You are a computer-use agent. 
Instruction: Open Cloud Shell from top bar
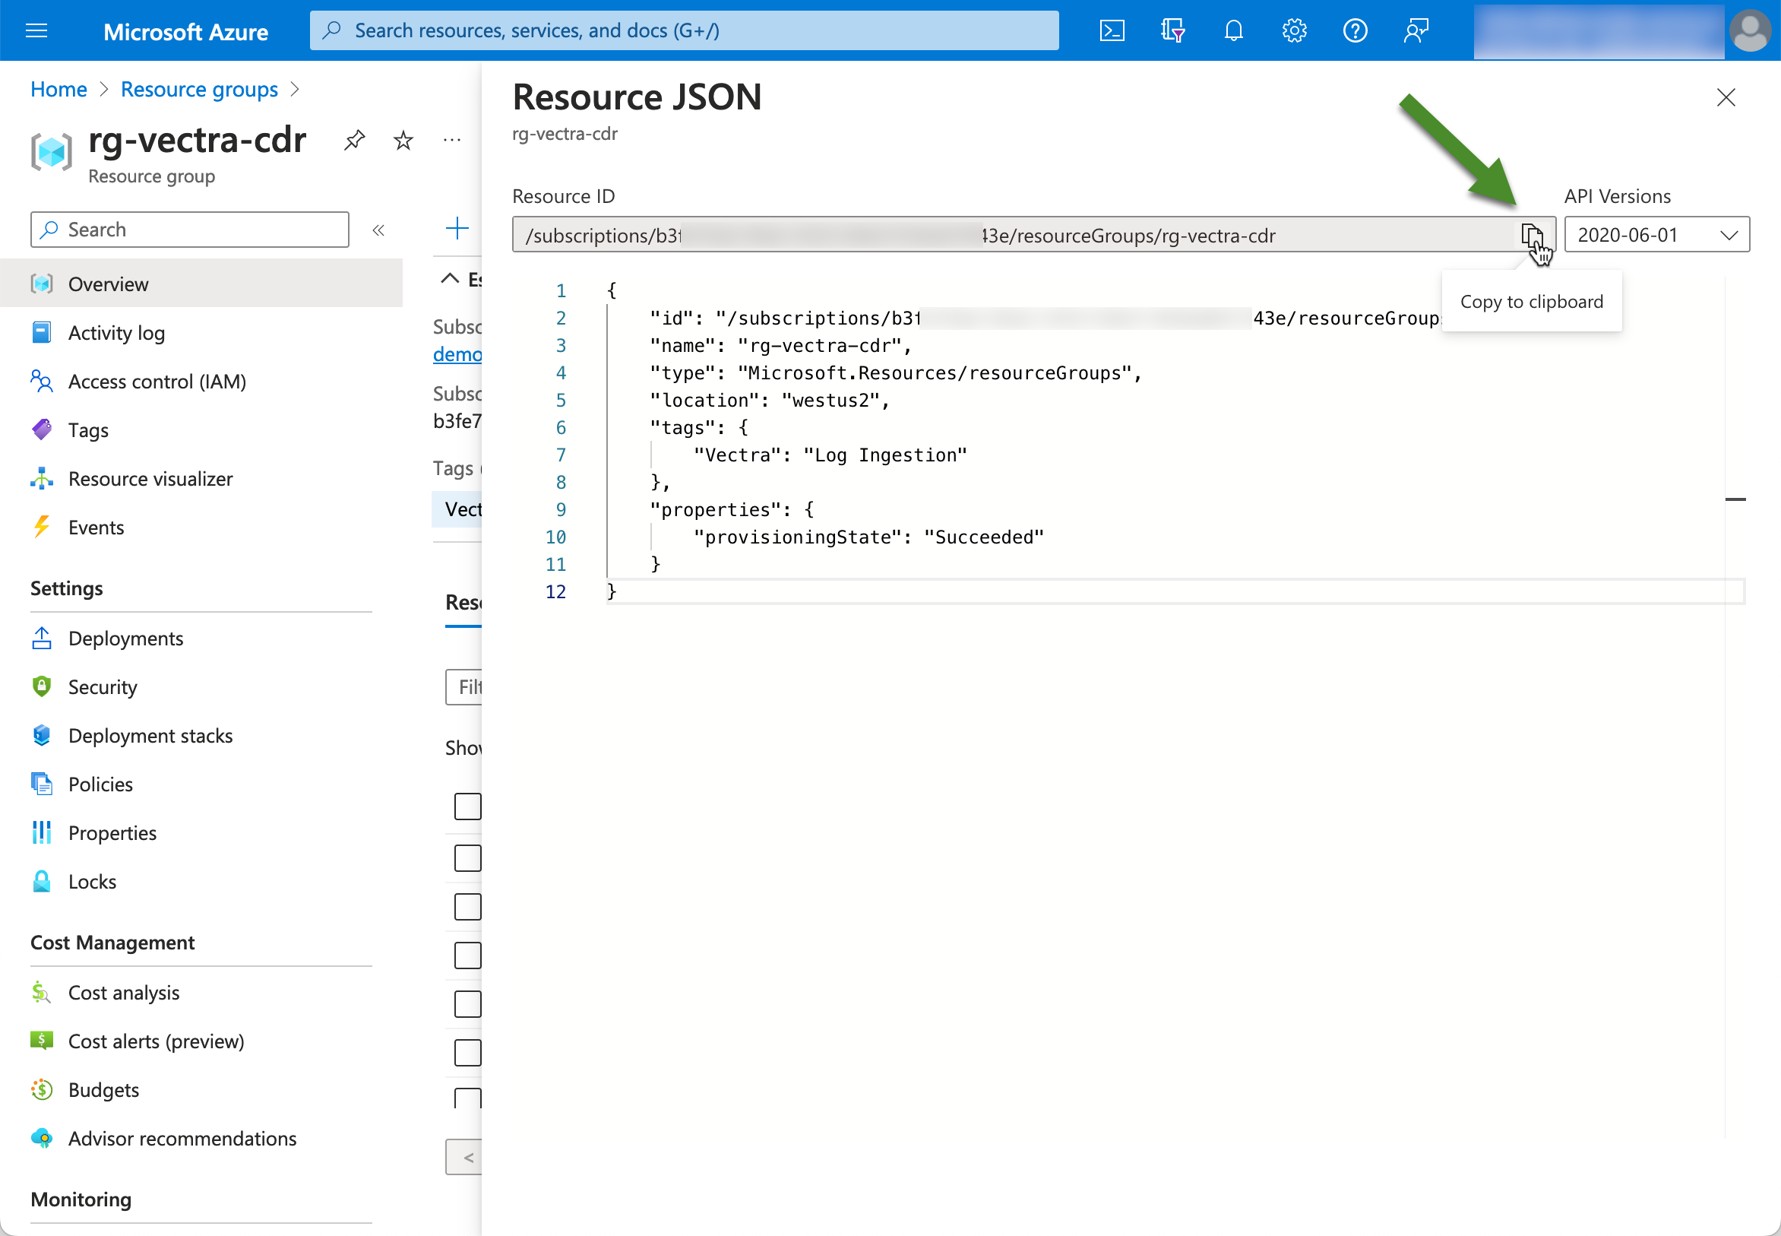point(1112,31)
